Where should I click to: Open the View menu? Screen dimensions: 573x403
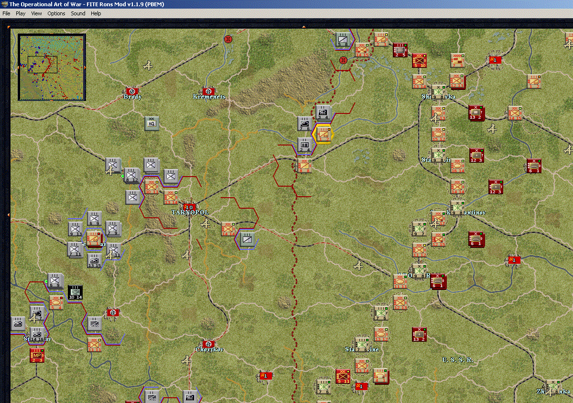(x=36, y=13)
